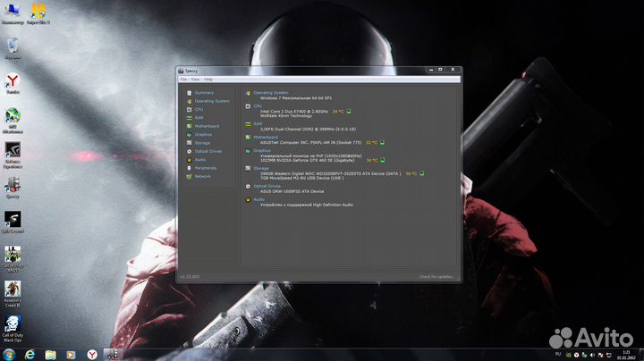
Task: Click the Dual-Channel DDR2 RAM text
Action: [308, 130]
